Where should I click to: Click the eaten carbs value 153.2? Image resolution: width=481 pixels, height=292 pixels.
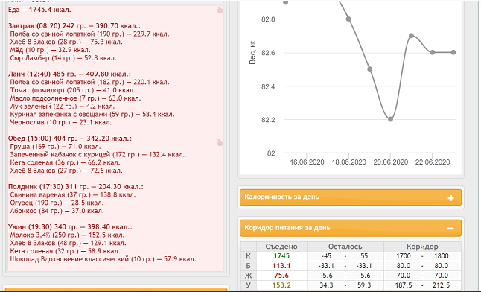tap(281, 285)
